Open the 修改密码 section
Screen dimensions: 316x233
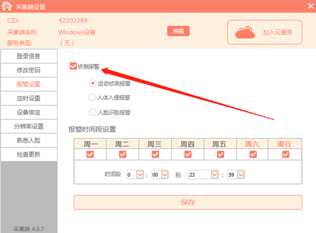28,70
